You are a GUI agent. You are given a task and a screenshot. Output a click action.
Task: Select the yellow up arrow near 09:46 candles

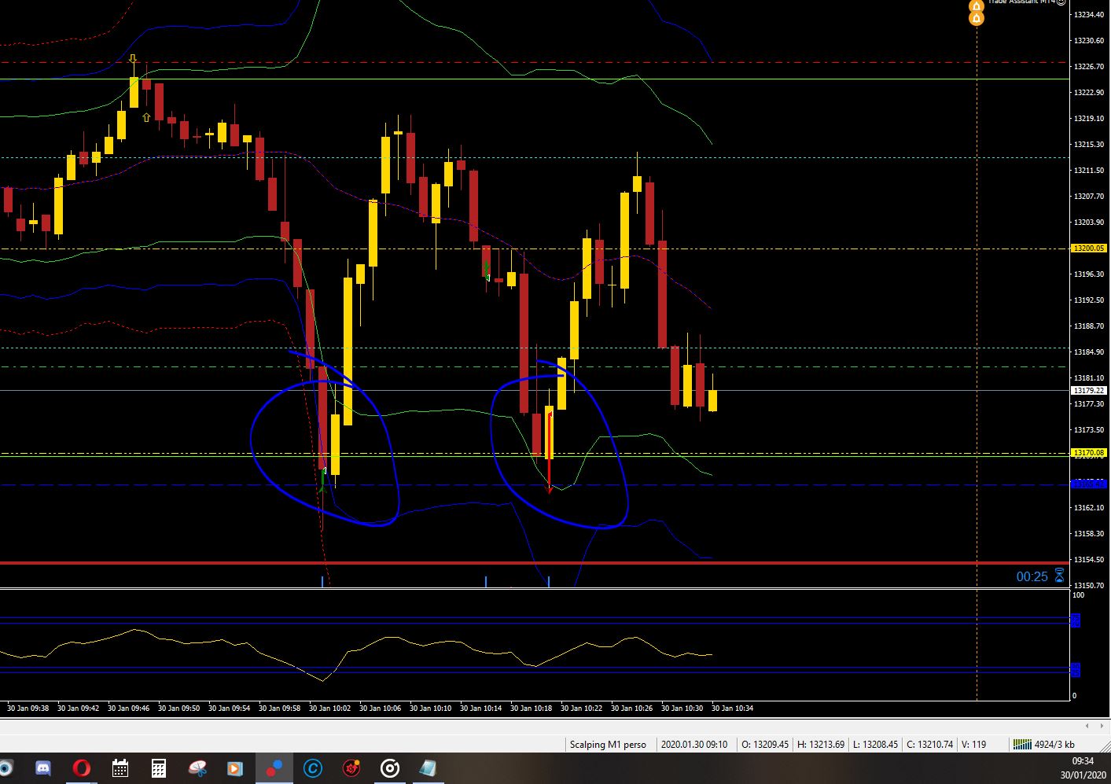coord(146,117)
